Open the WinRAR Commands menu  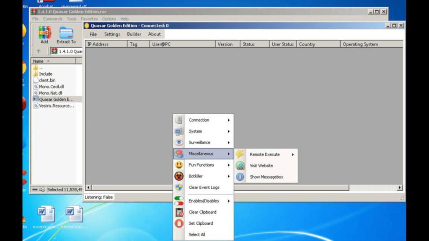click(52, 19)
